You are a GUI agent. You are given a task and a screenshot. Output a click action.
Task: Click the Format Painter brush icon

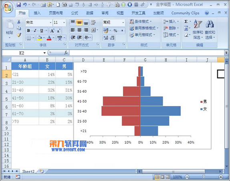[19, 35]
